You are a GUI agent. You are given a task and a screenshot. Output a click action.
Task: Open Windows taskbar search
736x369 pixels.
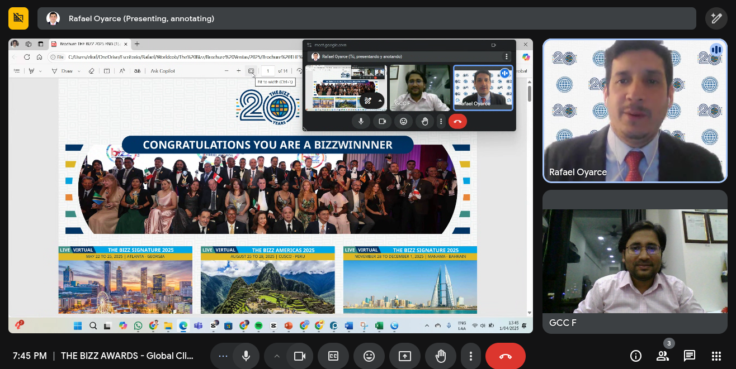click(x=93, y=325)
